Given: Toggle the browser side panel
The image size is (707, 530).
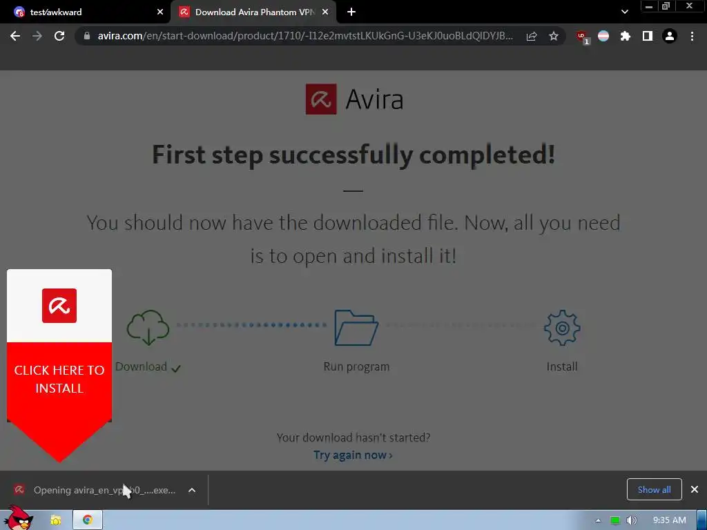Looking at the screenshot, I should 648,36.
